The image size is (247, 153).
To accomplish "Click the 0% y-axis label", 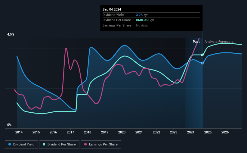I will [9, 125].
